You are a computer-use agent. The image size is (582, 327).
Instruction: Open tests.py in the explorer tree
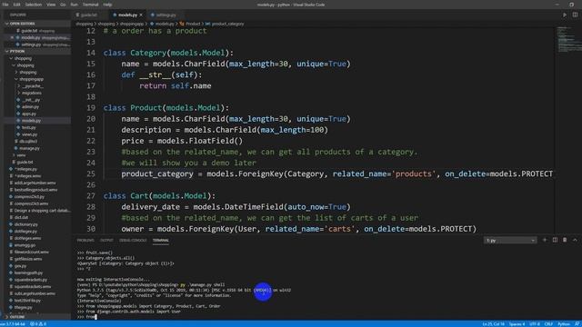[x=29, y=127]
